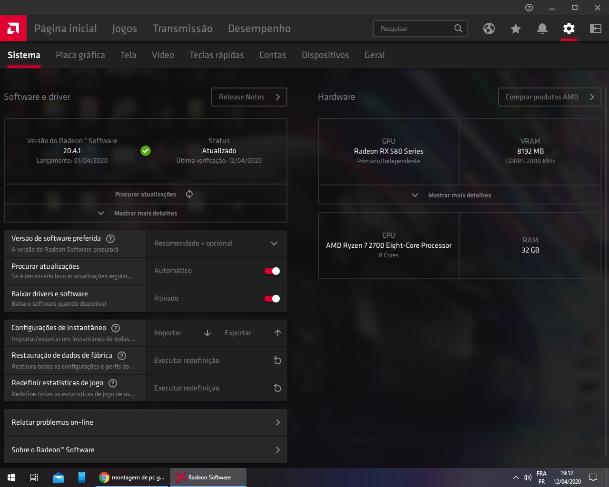Open Chrome window in the taskbar
609x487 pixels.
[x=132, y=477]
